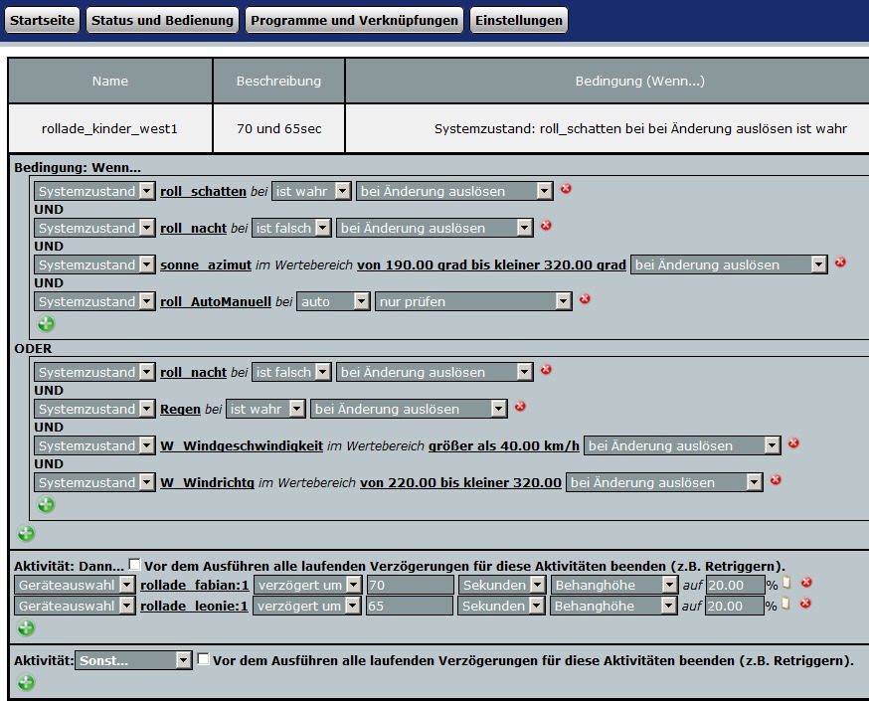This screenshot has height=701, width=869.
Task: Open trigger dropdown in roll_schatten row
Action: click(x=454, y=191)
